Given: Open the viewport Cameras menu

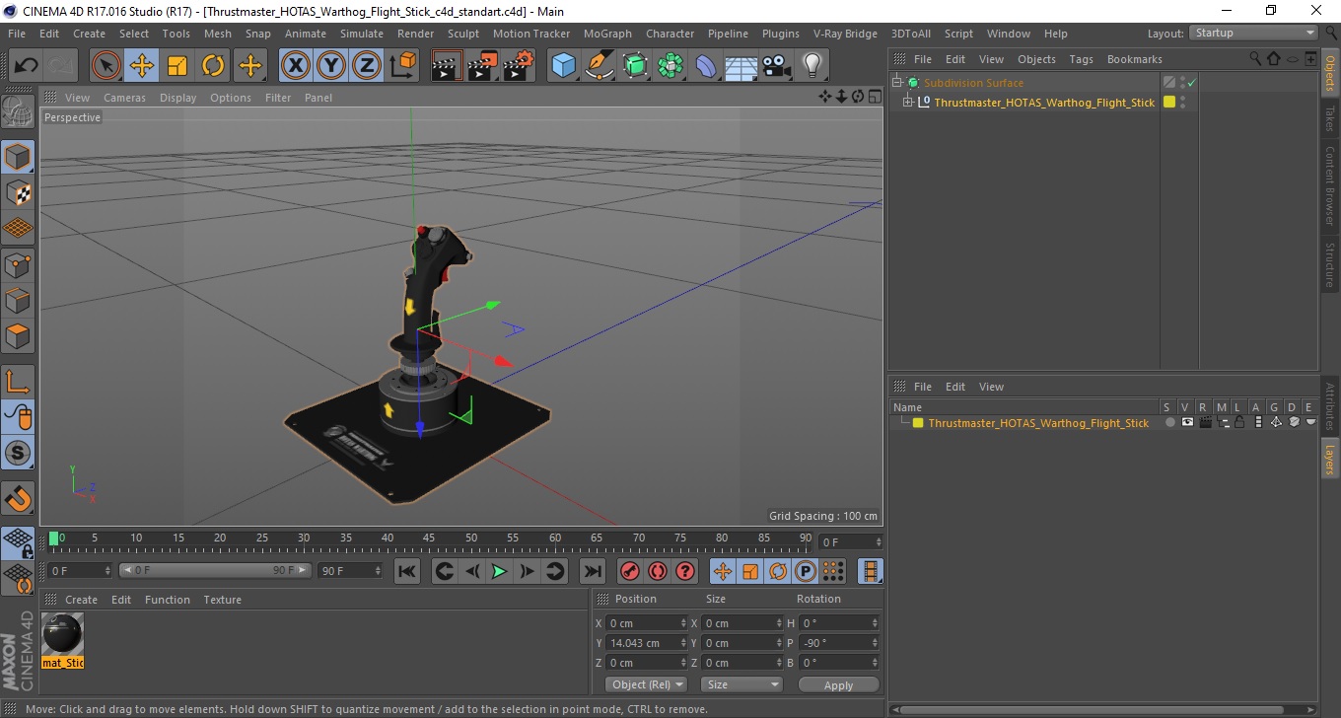Looking at the screenshot, I should (x=124, y=98).
